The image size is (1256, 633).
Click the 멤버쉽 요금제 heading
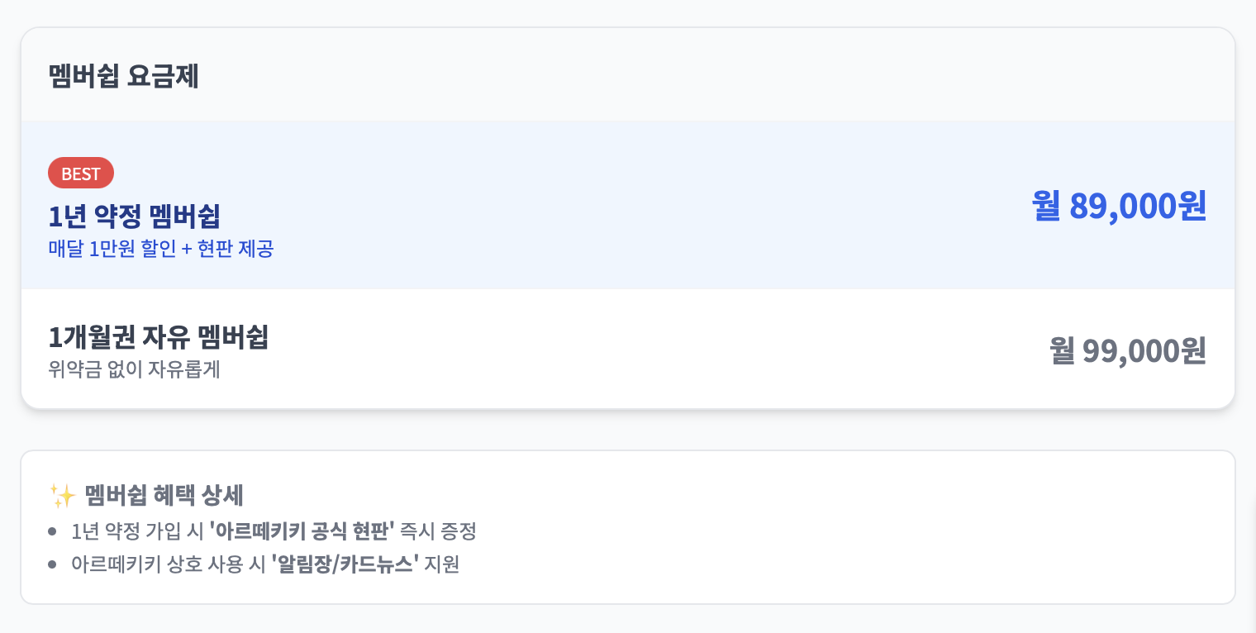pyautogui.click(x=124, y=77)
